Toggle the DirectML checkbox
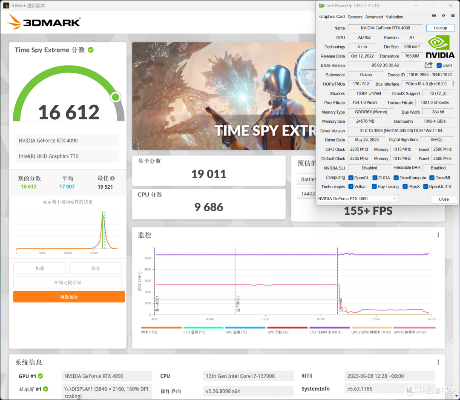This screenshot has height=400, width=460. pyautogui.click(x=431, y=178)
